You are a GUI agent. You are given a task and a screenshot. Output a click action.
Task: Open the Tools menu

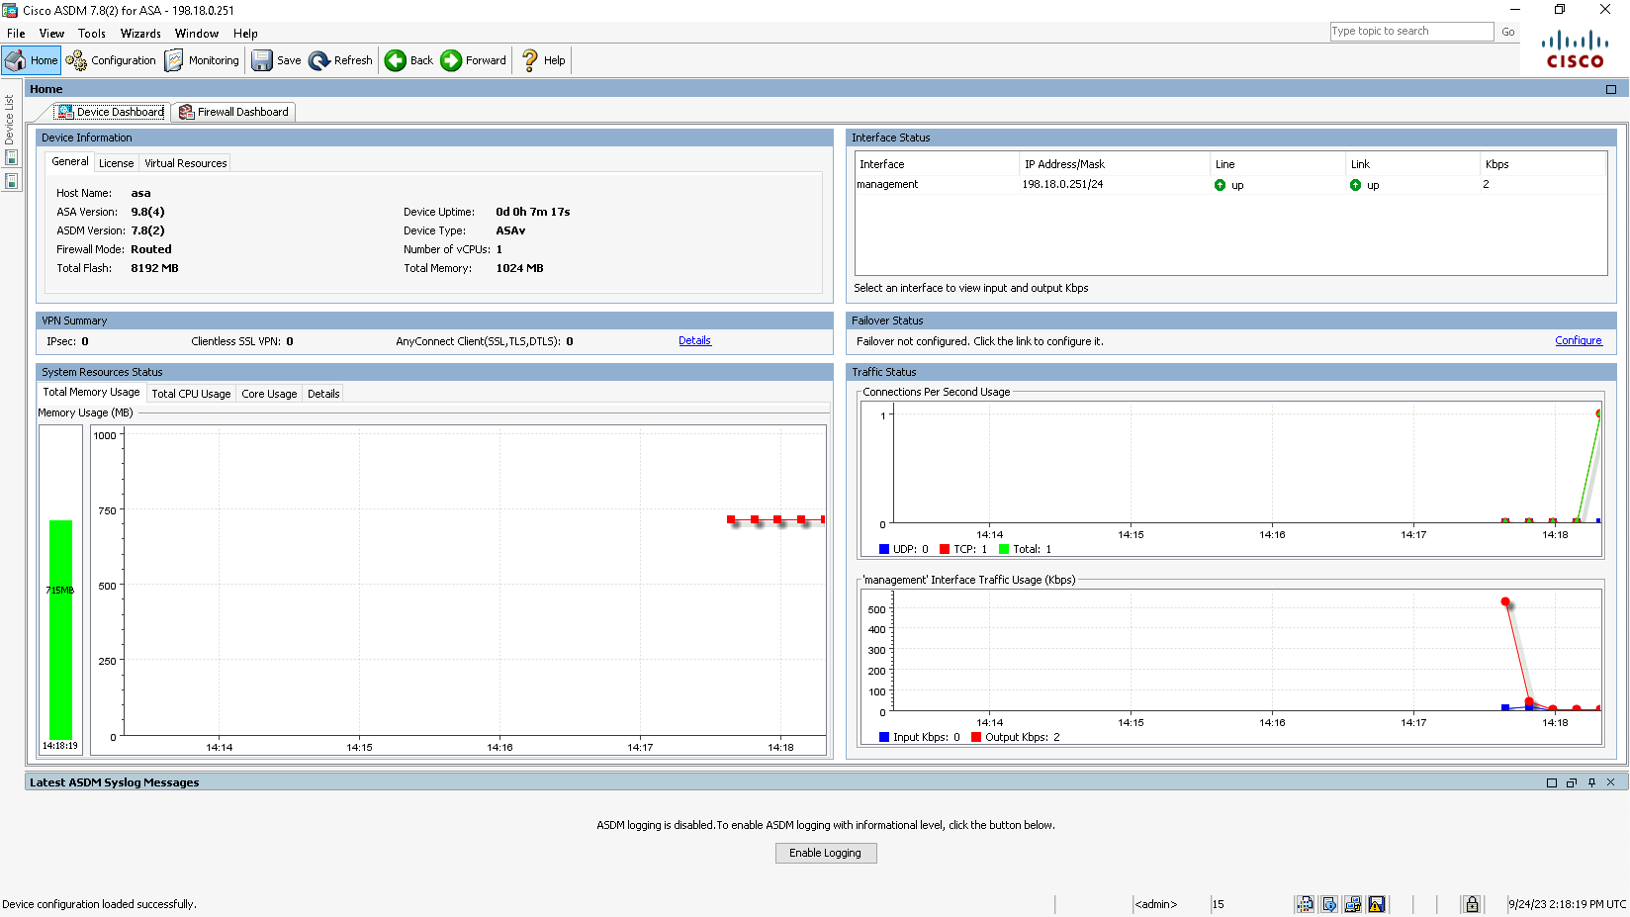(92, 34)
